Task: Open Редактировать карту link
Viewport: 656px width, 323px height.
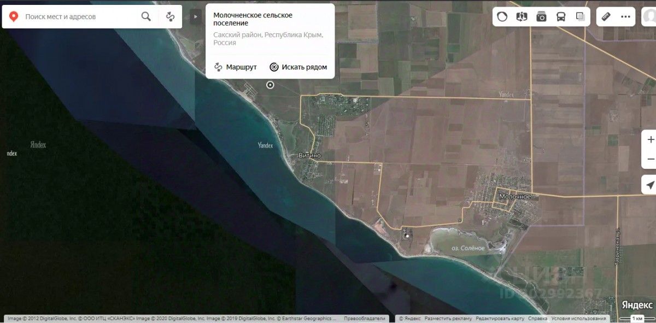Action: point(500,318)
